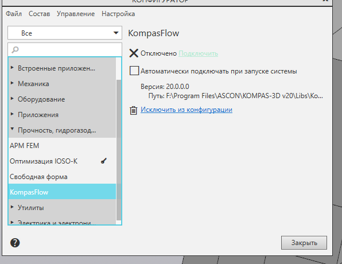This screenshot has width=342, height=264.
Task: Enable Автоматически подключать при запуске системы checkbox
Action: pyautogui.click(x=134, y=71)
